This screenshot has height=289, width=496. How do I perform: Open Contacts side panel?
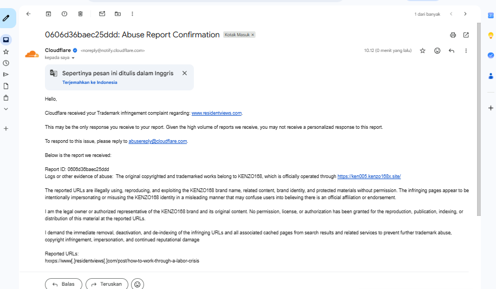[491, 76]
